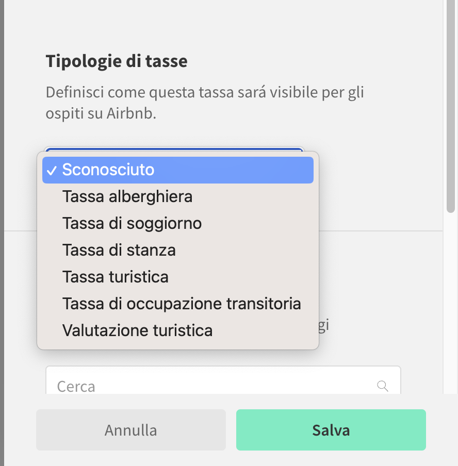Pick Valutazione turistica option
The image size is (458, 466).
click(x=178, y=330)
